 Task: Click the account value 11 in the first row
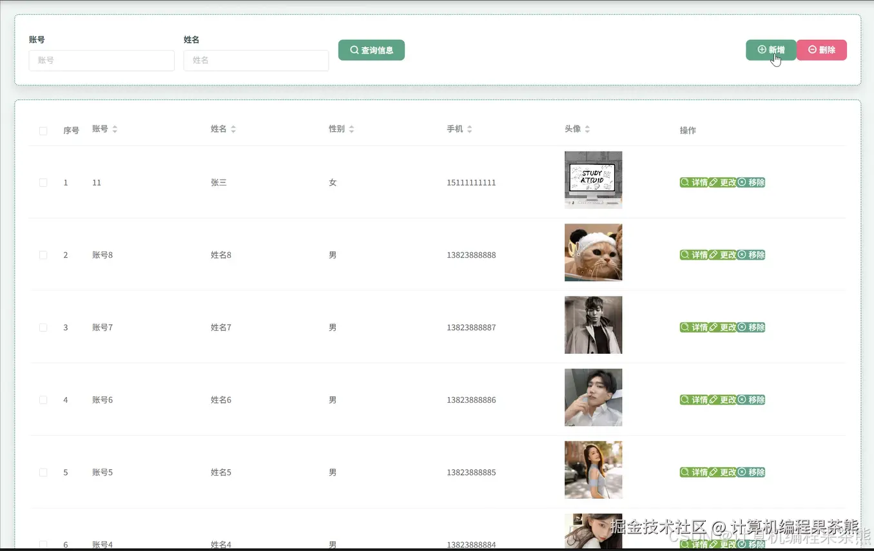[97, 183]
